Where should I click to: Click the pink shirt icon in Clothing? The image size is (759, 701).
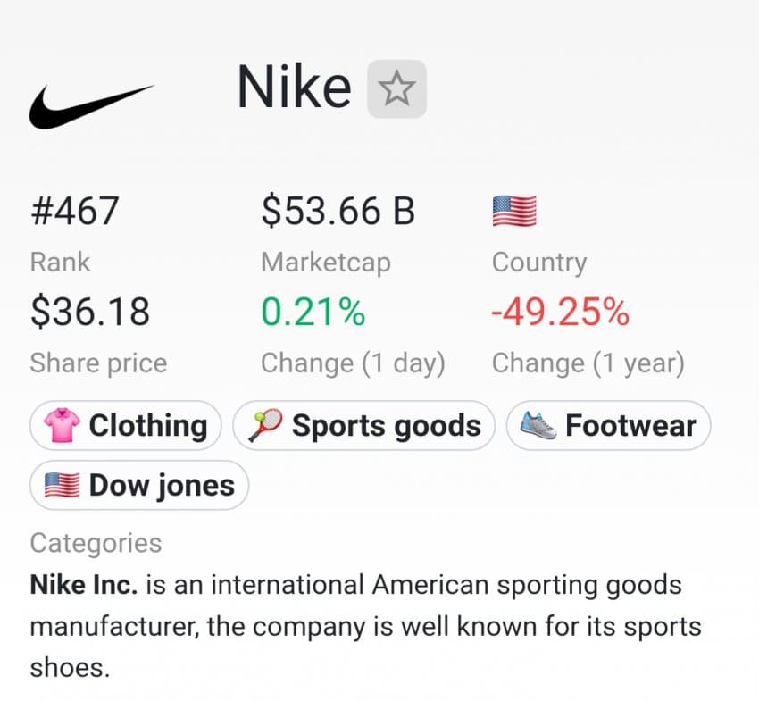coord(62,425)
